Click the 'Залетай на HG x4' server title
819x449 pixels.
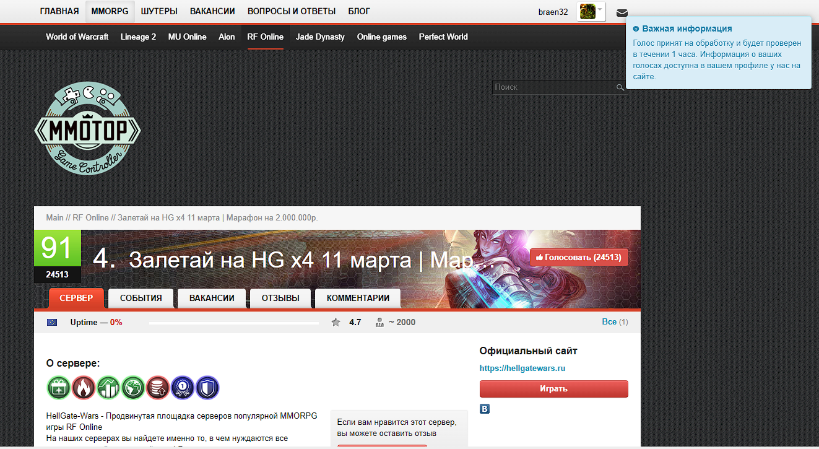[311, 259]
